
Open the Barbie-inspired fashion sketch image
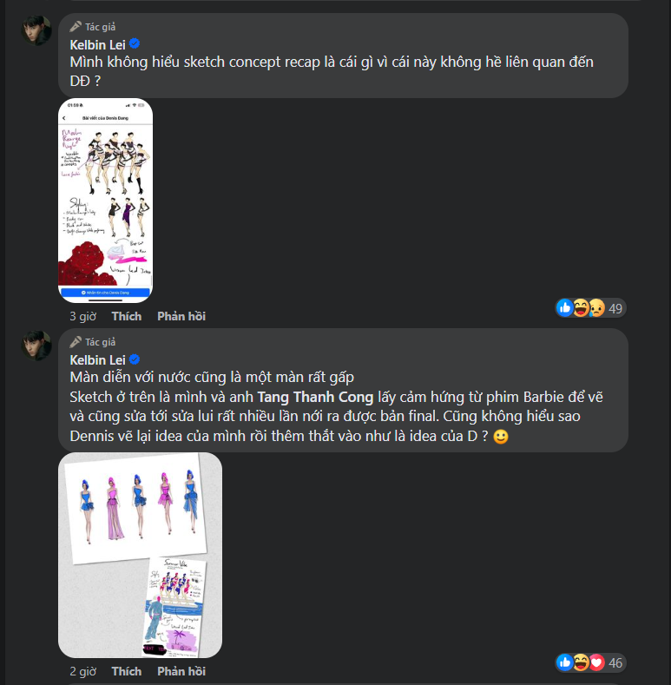click(140, 555)
